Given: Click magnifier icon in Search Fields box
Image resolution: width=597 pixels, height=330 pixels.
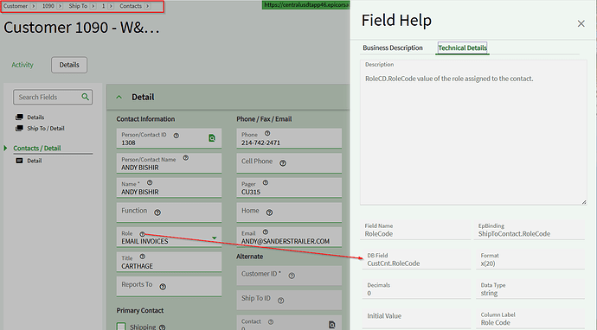Looking at the screenshot, I should (x=86, y=97).
